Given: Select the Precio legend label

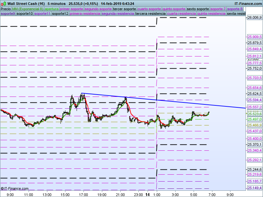Looking at the screenshot, I should [6, 9].
